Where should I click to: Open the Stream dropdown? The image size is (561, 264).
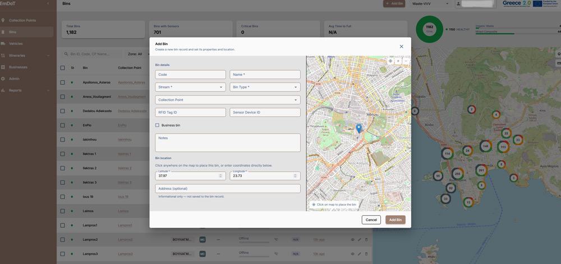click(190, 87)
